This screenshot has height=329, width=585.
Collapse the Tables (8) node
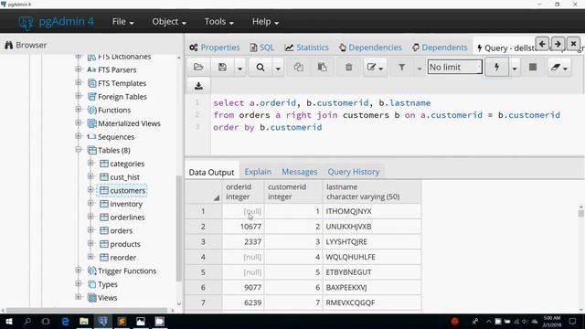(x=79, y=150)
